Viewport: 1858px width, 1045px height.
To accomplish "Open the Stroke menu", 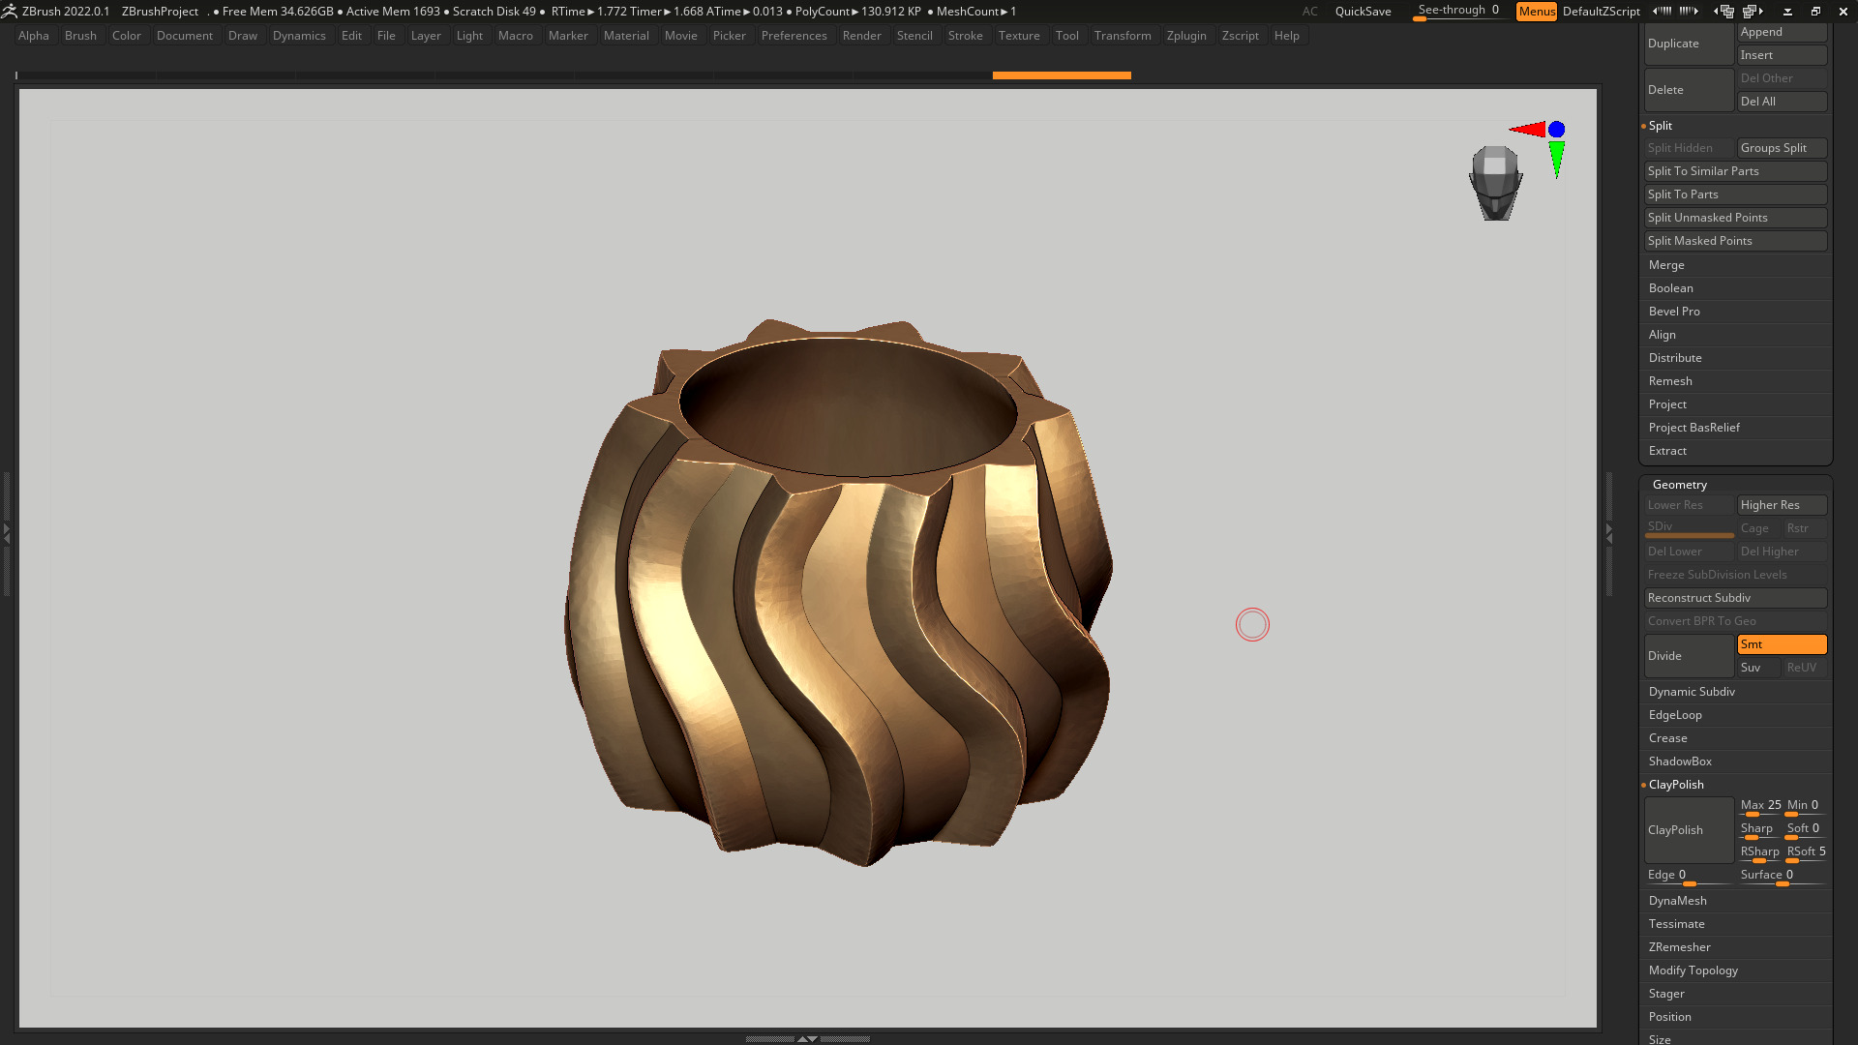I will [x=965, y=36].
